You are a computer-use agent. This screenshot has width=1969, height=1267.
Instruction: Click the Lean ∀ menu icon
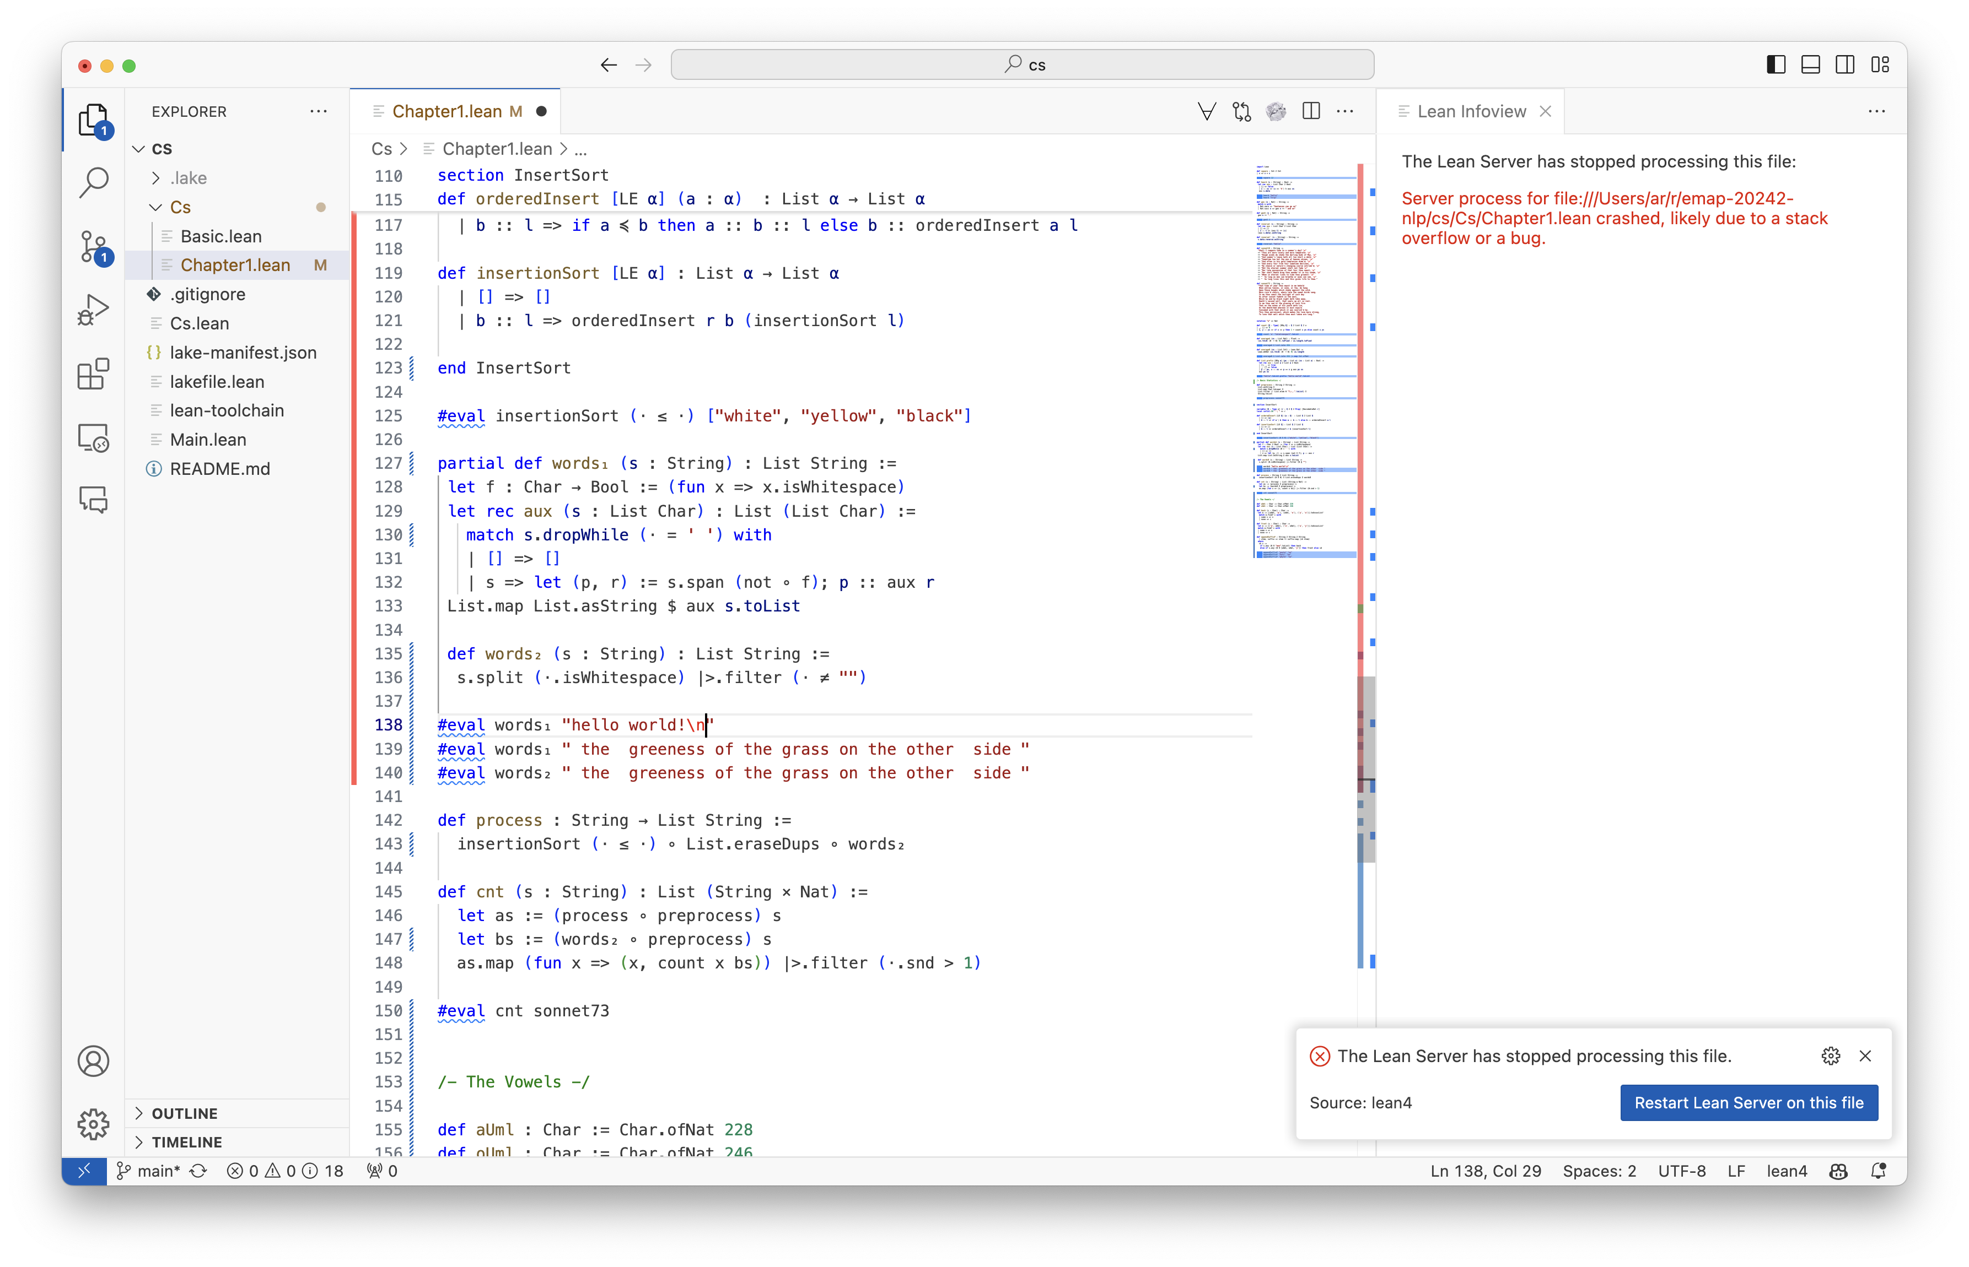tap(1206, 111)
